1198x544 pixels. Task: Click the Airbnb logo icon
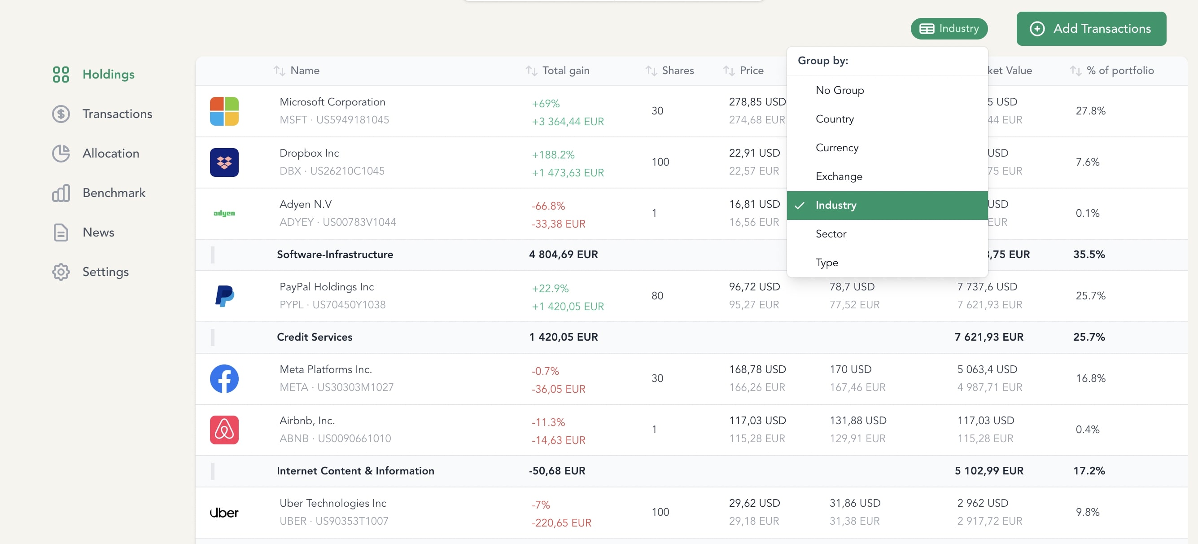coord(224,430)
